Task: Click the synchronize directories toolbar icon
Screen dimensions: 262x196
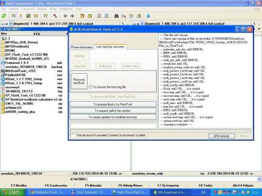Action: (132, 16)
